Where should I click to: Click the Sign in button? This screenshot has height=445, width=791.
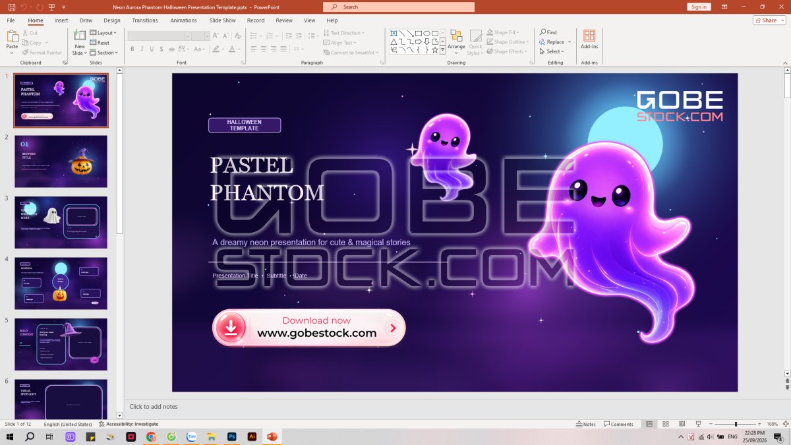point(698,7)
